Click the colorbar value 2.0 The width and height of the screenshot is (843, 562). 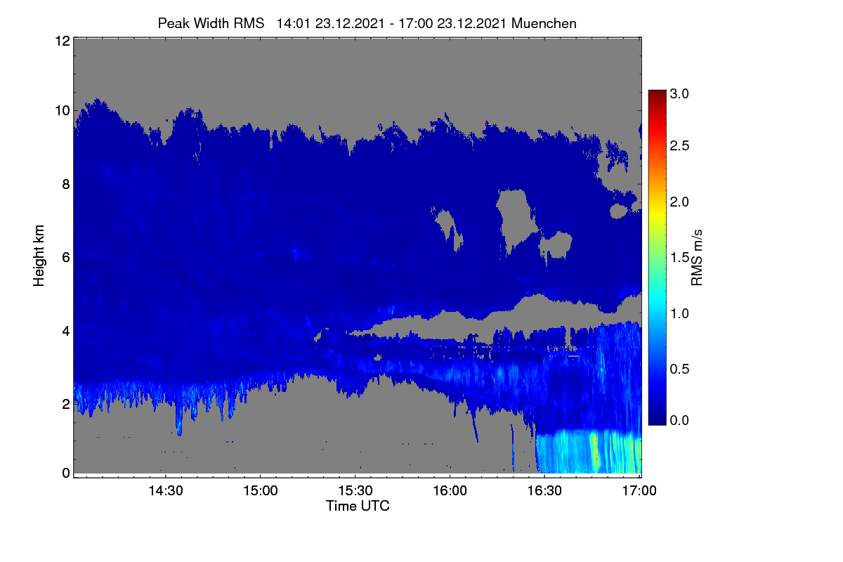click(679, 202)
